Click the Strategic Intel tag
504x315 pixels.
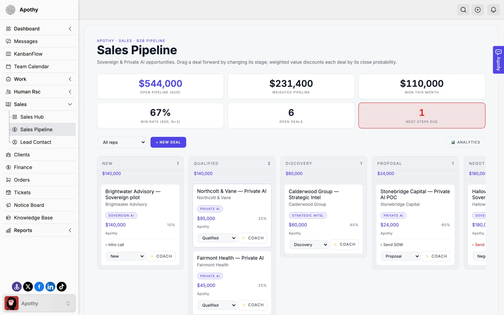308,216
